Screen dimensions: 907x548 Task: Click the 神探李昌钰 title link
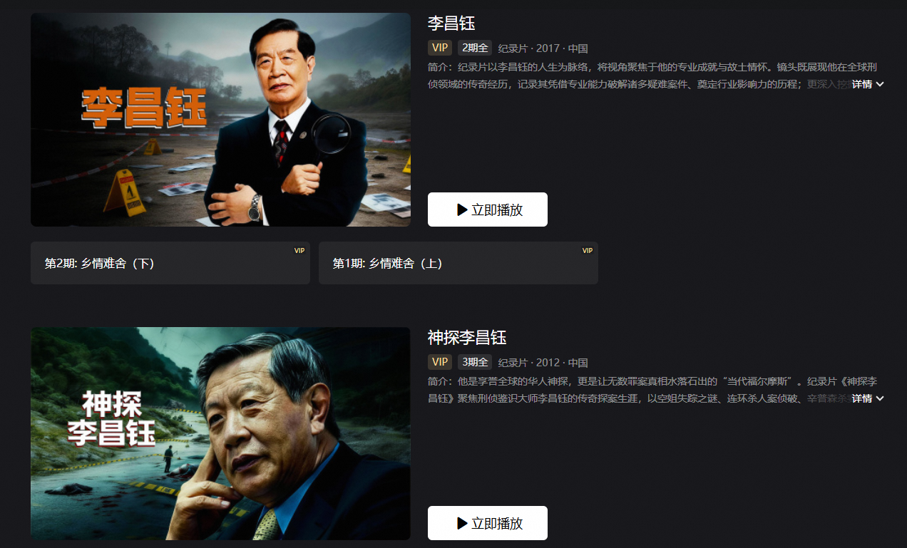pos(467,337)
